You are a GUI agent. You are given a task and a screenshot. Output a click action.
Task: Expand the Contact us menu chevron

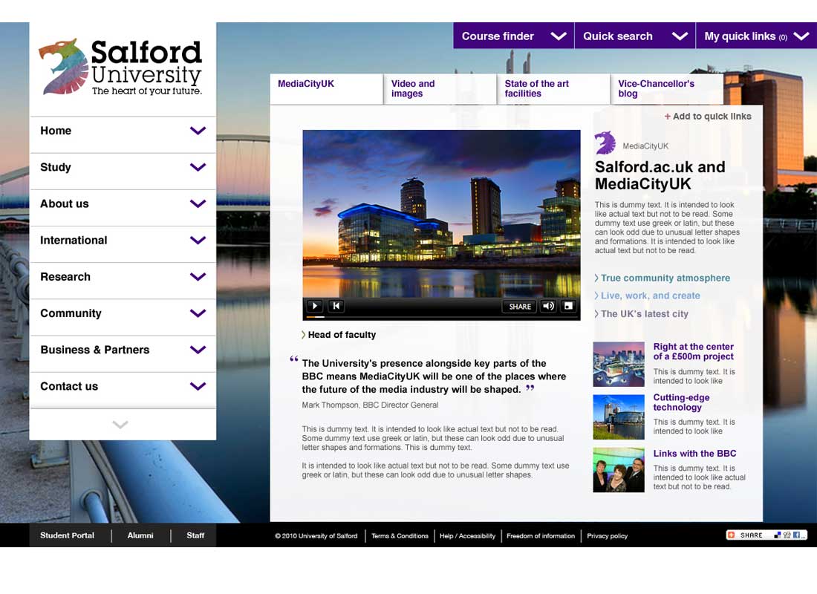[x=198, y=386]
